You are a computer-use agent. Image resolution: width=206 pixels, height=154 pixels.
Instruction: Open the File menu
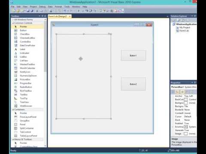12,6
